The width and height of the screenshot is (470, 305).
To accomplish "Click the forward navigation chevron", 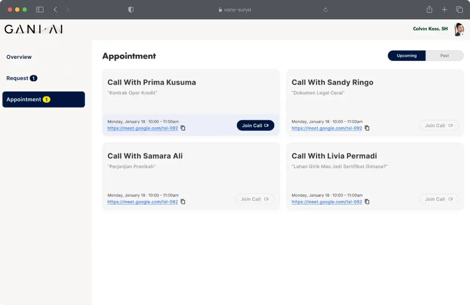I will pyautogui.click(x=68, y=10).
